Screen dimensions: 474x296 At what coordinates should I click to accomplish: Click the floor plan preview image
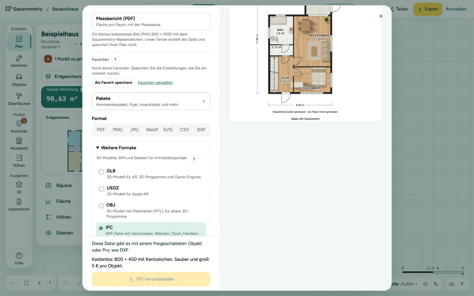tap(305, 64)
